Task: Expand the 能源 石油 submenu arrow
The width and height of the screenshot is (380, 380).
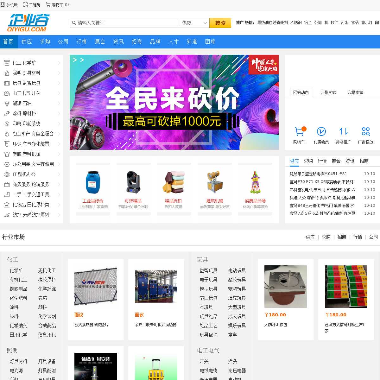Action: (x=59, y=103)
